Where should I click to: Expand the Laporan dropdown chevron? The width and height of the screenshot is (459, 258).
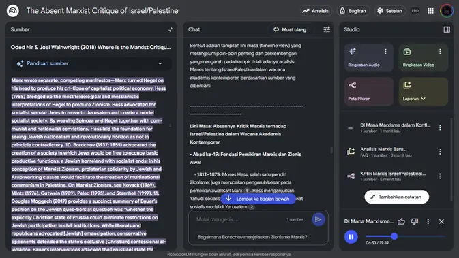[424, 99]
